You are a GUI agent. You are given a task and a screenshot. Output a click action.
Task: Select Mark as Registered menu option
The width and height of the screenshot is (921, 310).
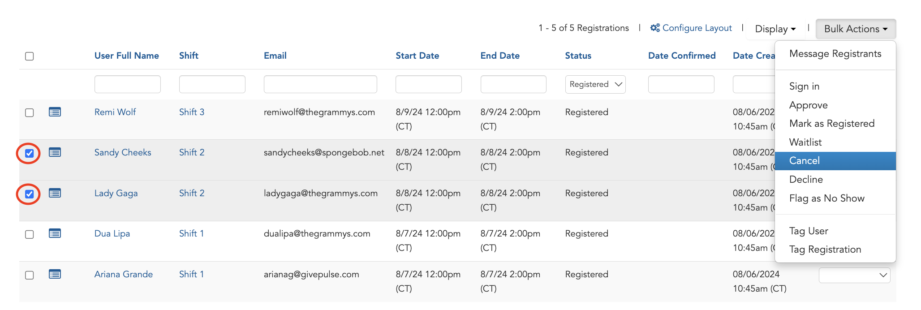[835, 123]
